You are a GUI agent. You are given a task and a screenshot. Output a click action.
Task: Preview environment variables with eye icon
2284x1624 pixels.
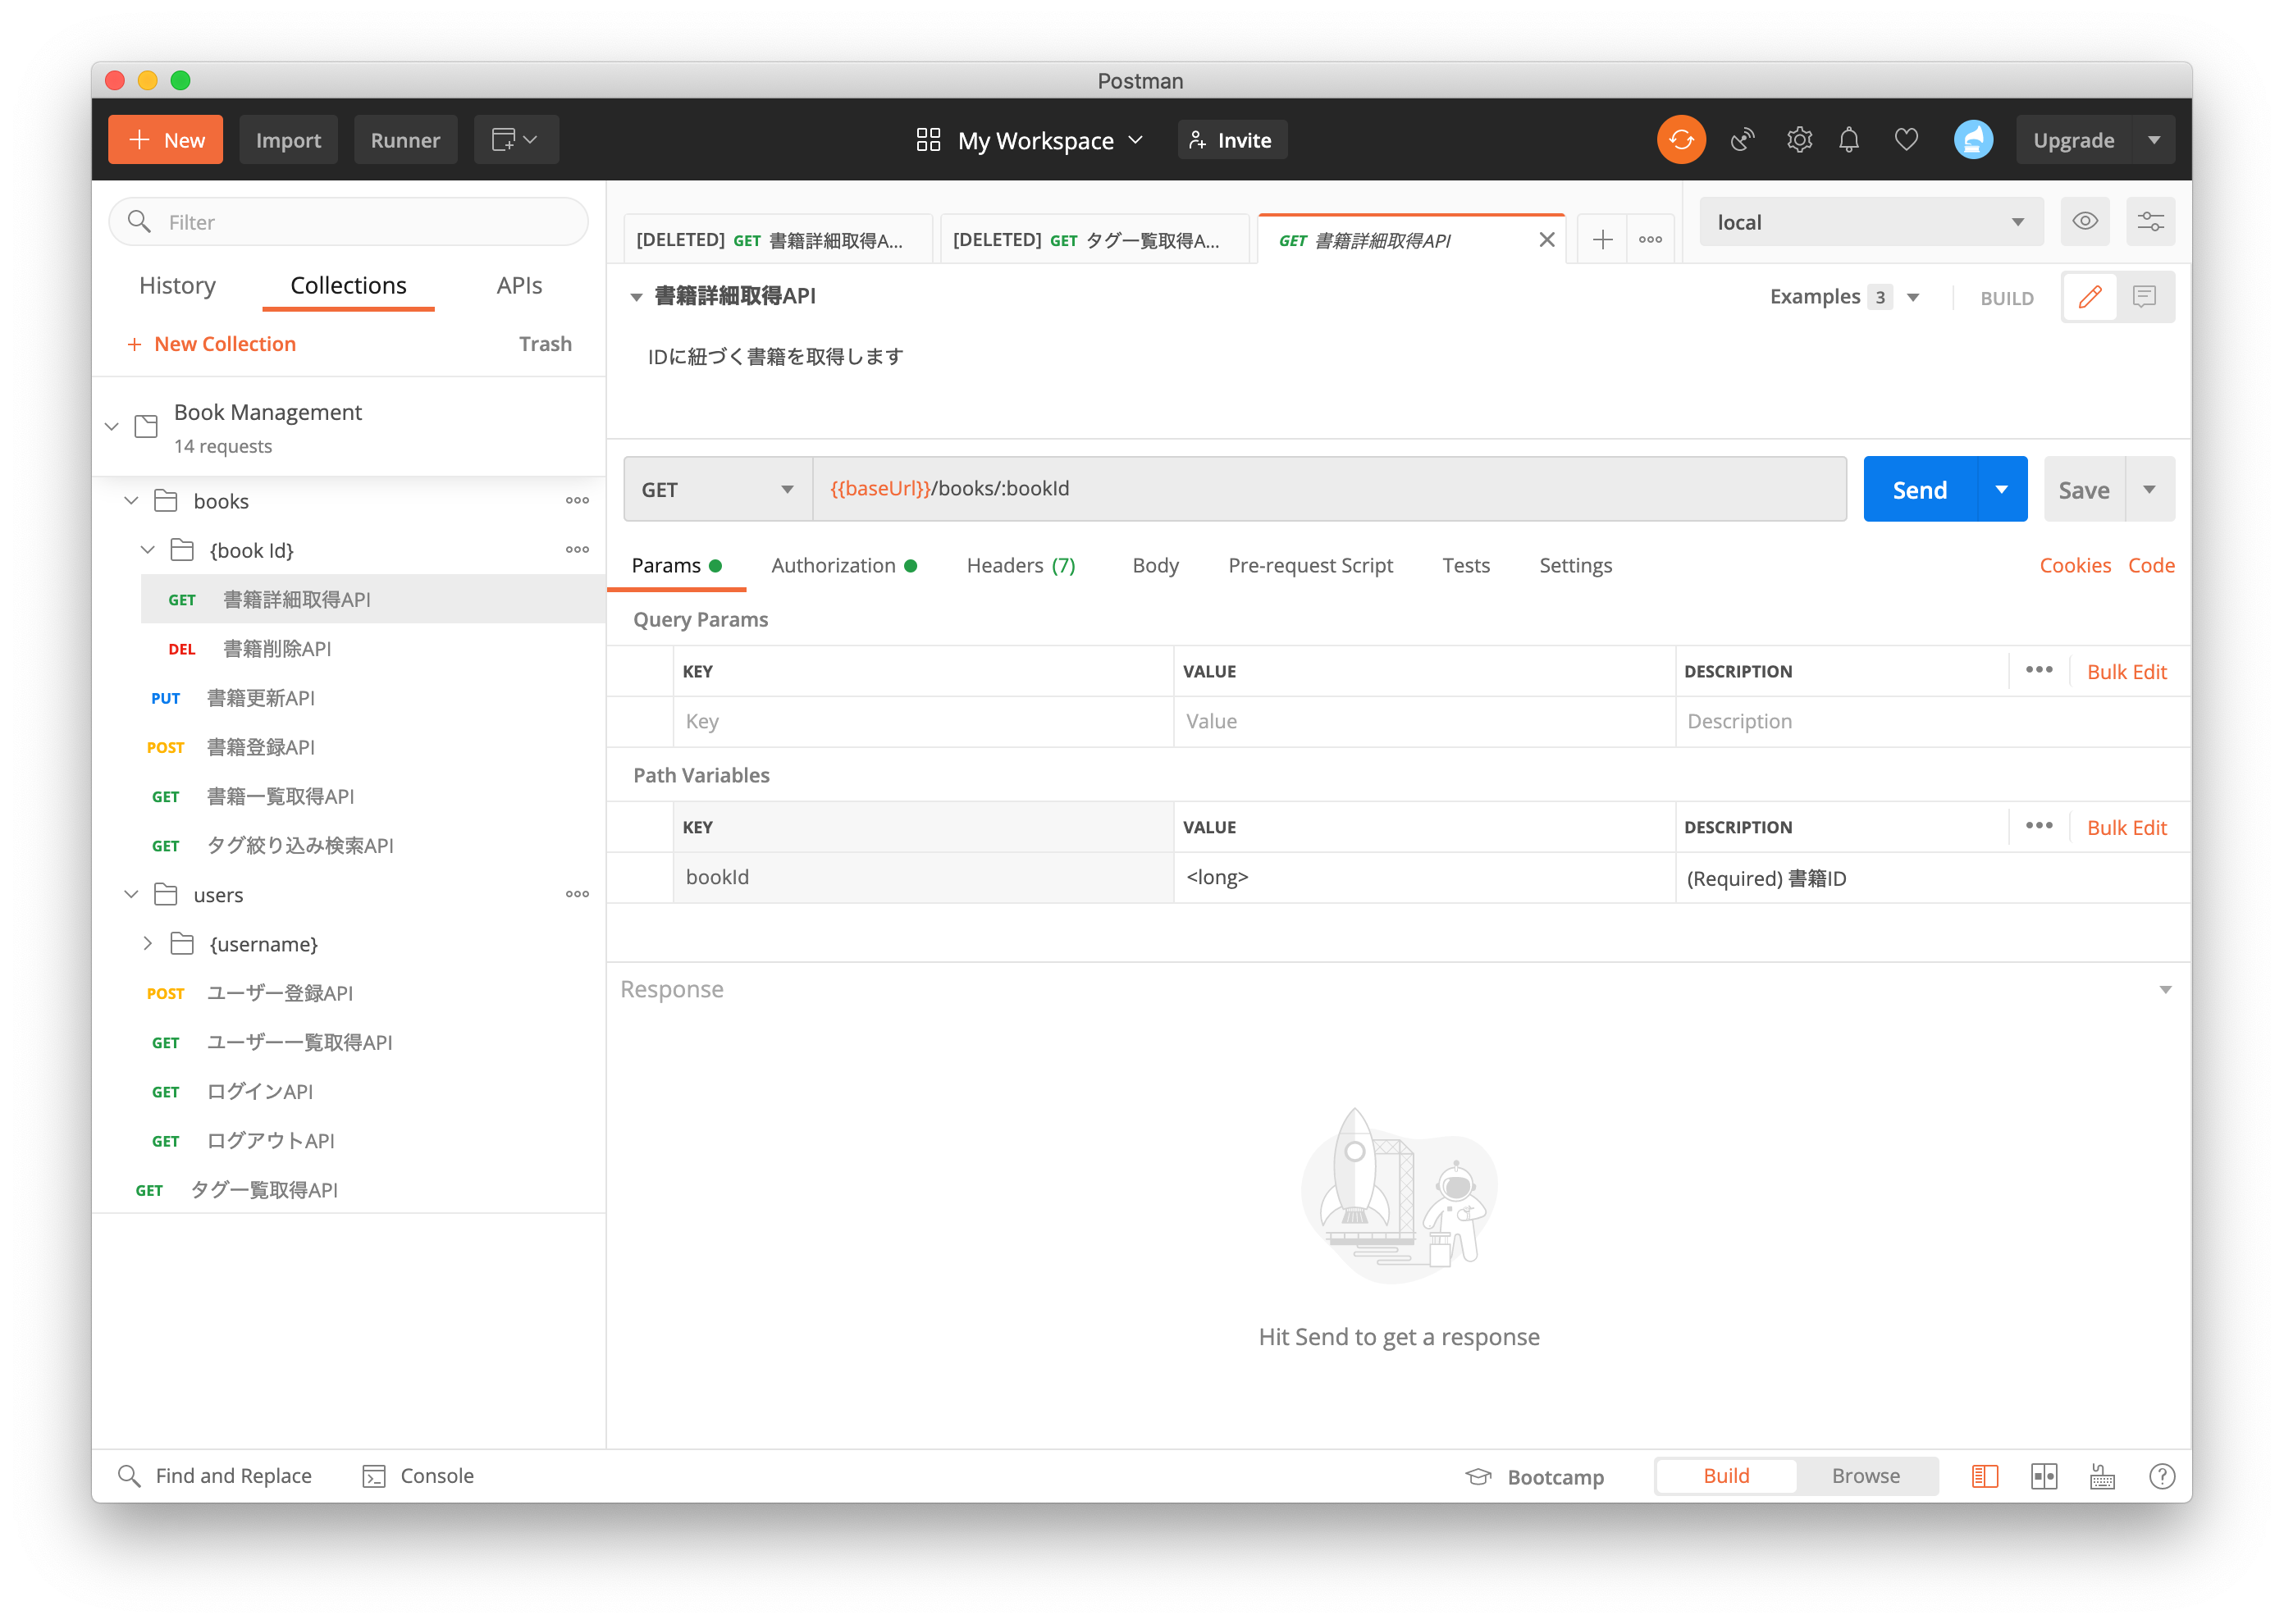point(2086,221)
